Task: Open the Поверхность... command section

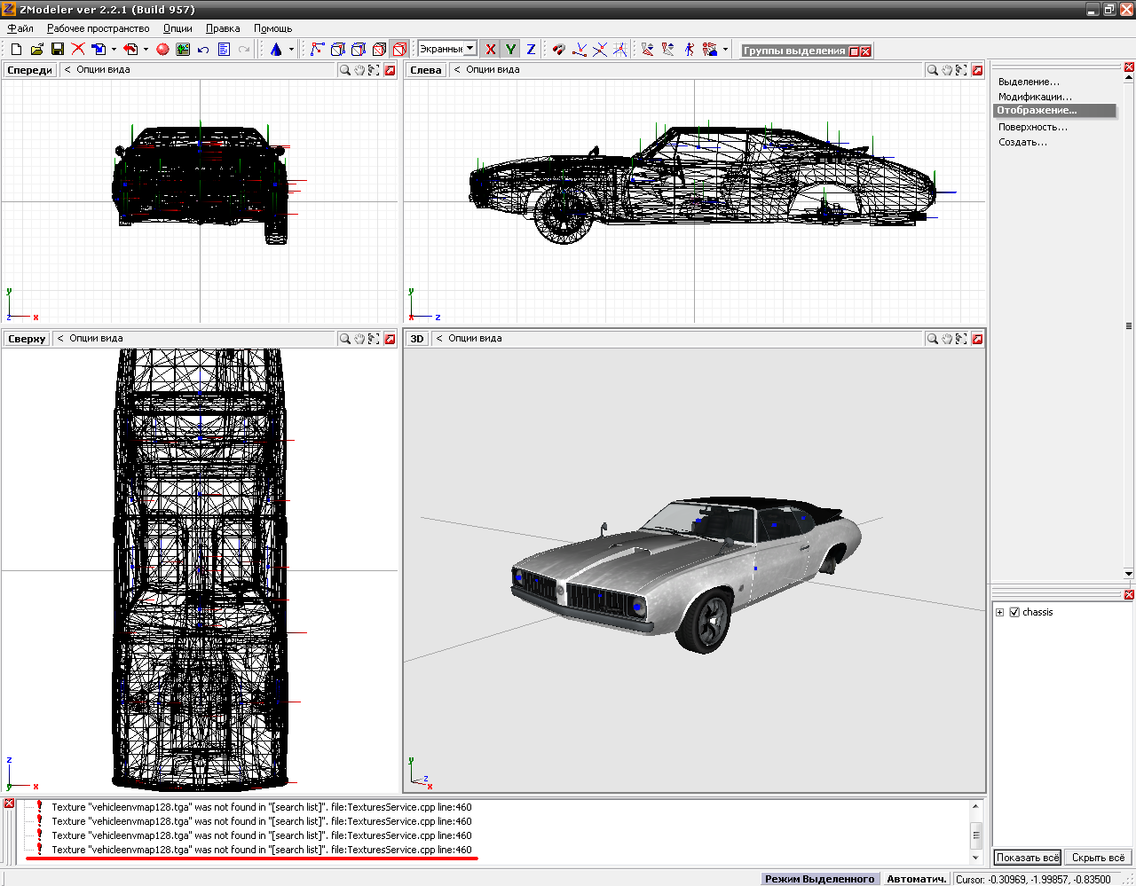Action: click(1032, 127)
